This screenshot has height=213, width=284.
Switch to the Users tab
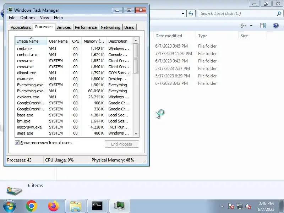129,27
